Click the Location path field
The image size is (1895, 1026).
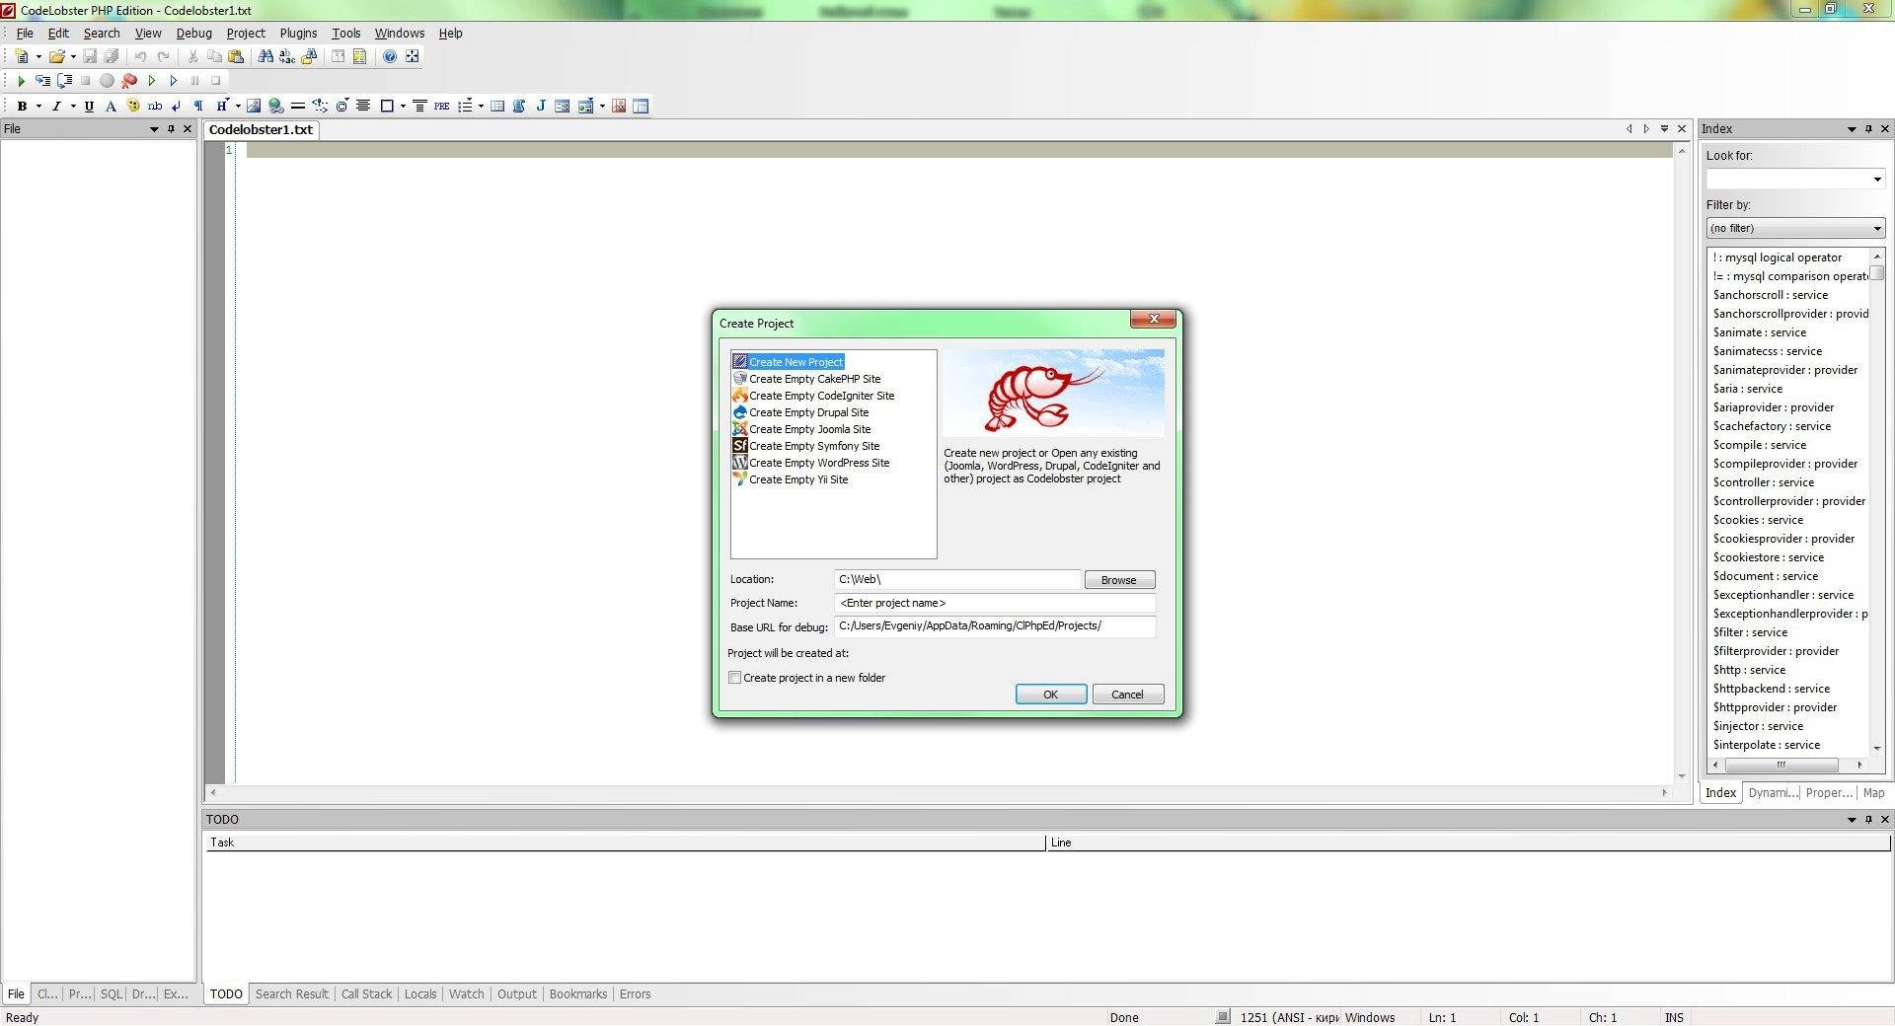[957, 580]
